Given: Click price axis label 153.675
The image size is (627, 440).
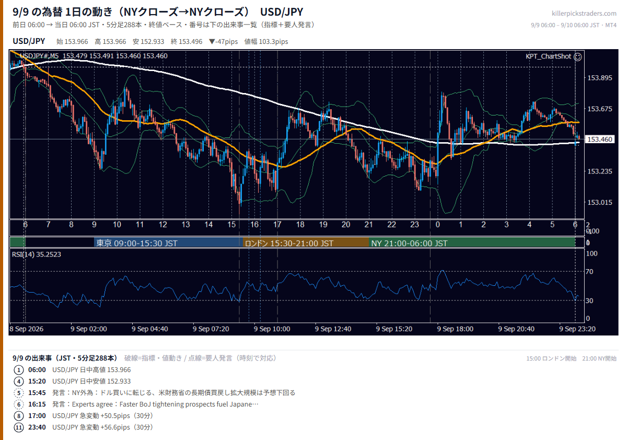Looking at the screenshot, I should tap(599, 109).
